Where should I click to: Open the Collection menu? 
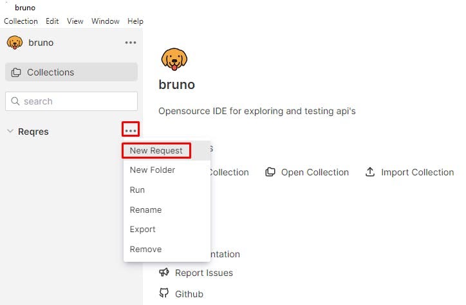(x=21, y=21)
